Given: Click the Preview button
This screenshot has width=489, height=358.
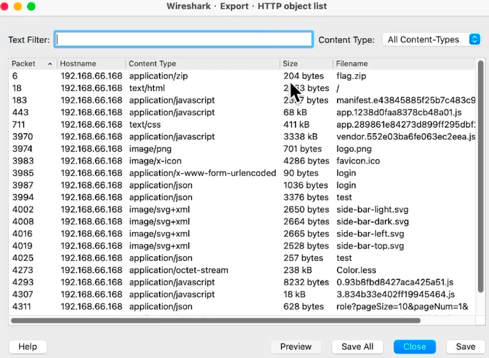Looking at the screenshot, I should point(296,347).
